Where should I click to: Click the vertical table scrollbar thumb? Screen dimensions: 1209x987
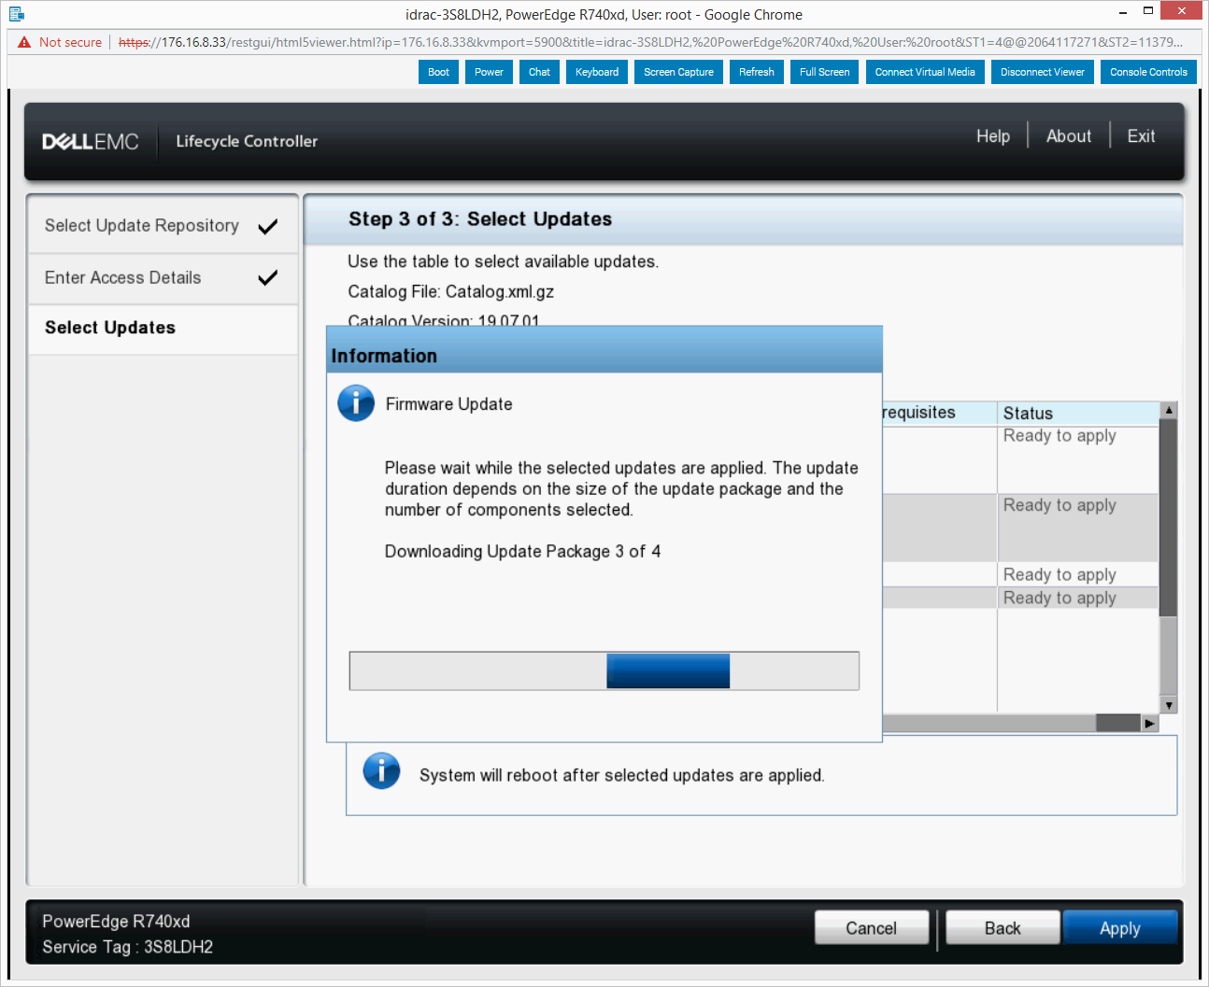1168,517
